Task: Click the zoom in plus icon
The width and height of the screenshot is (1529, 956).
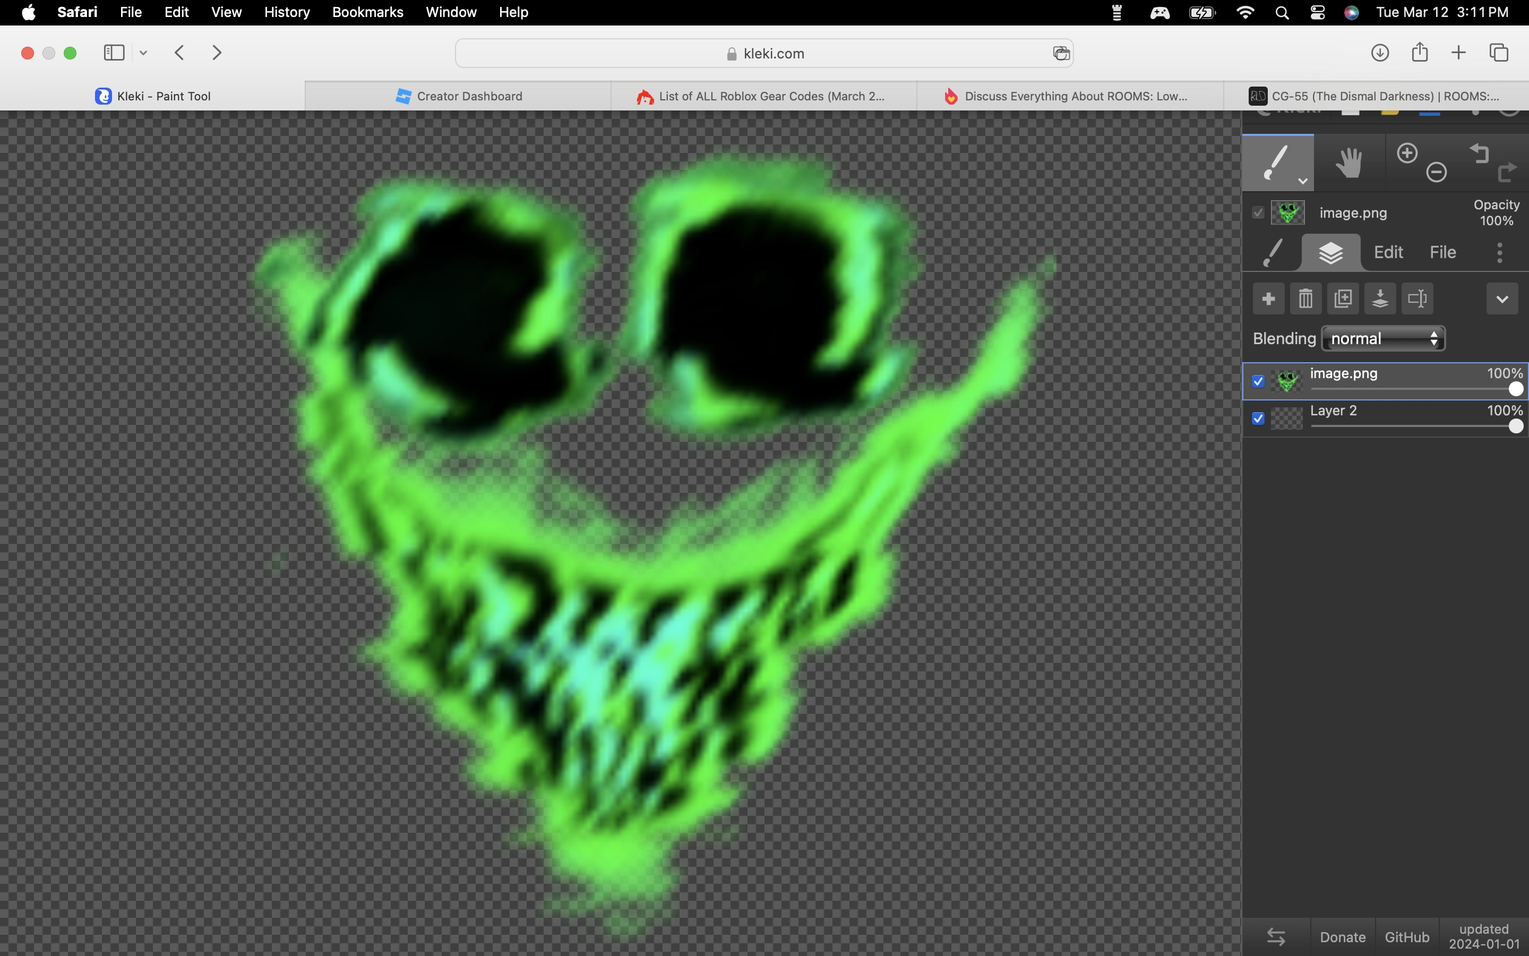Action: pos(1407,153)
